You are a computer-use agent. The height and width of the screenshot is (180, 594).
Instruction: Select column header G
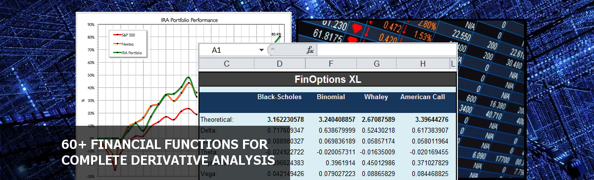tap(377, 63)
